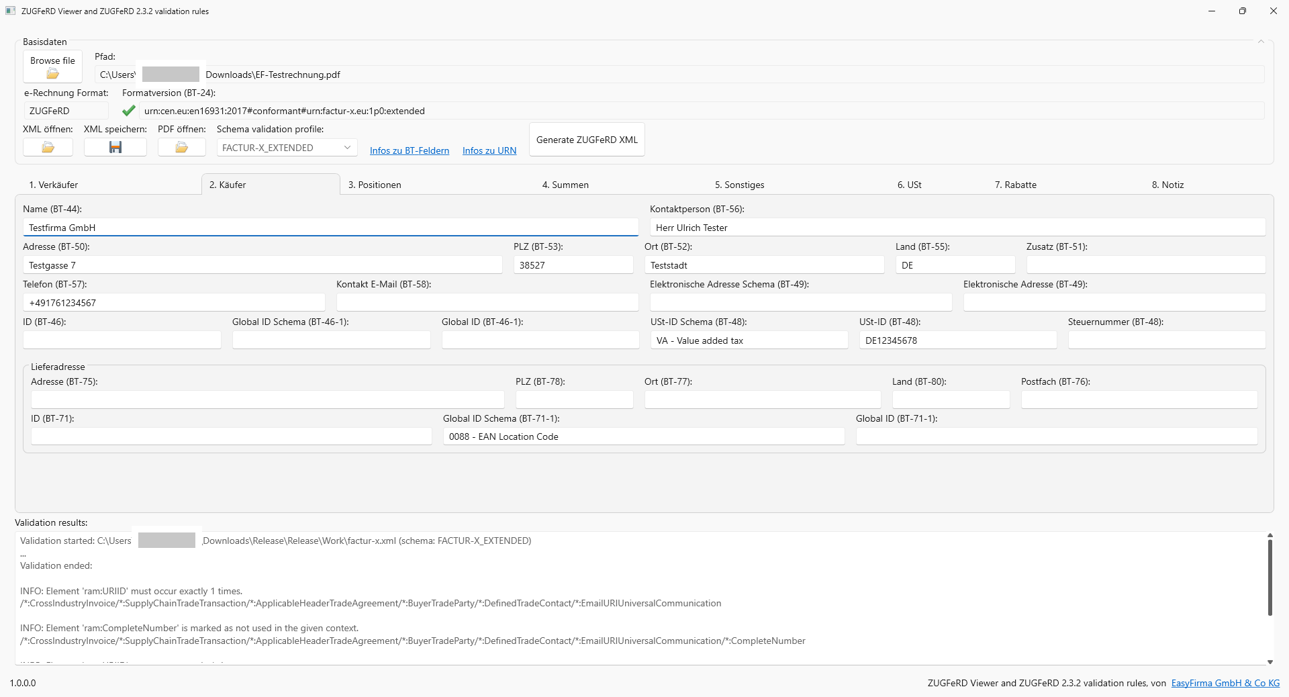Click the 'Validation ended:' line
This screenshot has height=697, width=1289.
(56, 565)
